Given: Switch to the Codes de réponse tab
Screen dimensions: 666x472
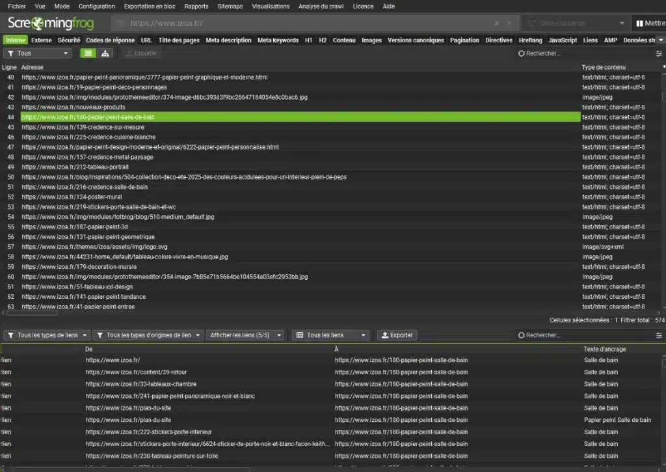Looking at the screenshot, I should 111,40.
